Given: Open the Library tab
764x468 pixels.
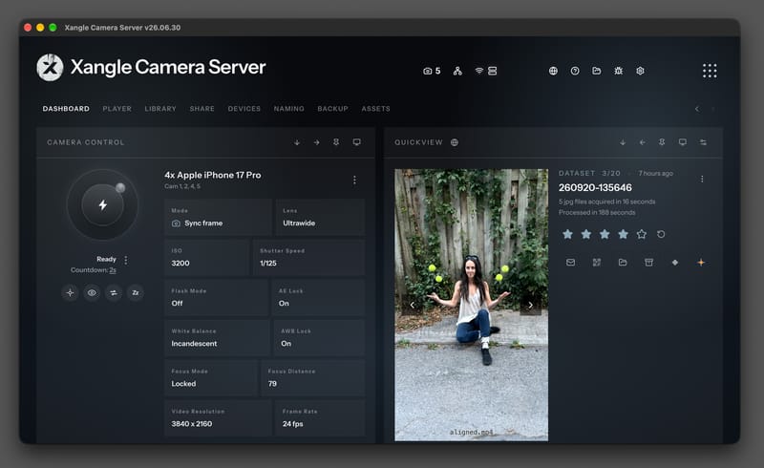Looking at the screenshot, I should pos(160,109).
